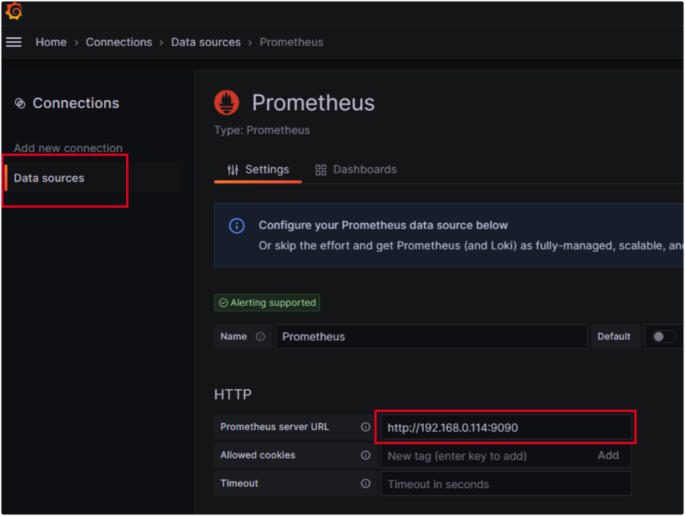The image size is (685, 516).
Task: Click the Timeout in seconds field
Action: (x=505, y=484)
